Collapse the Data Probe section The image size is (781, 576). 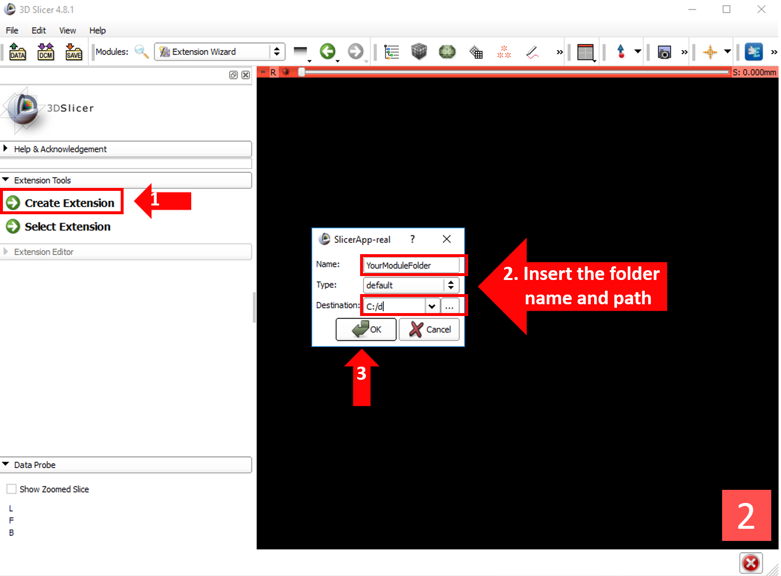click(126, 465)
